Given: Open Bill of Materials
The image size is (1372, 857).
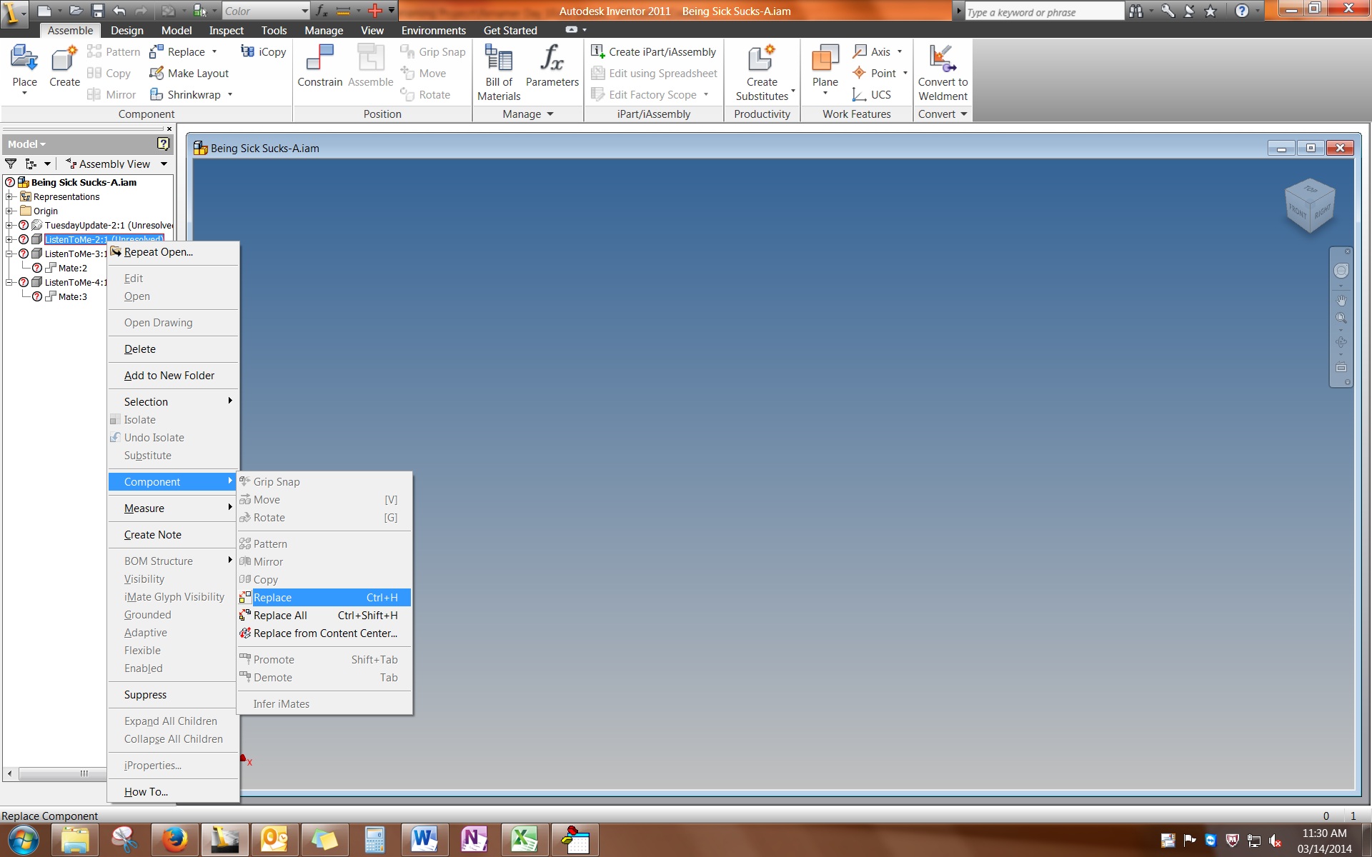Looking at the screenshot, I should coord(499,72).
